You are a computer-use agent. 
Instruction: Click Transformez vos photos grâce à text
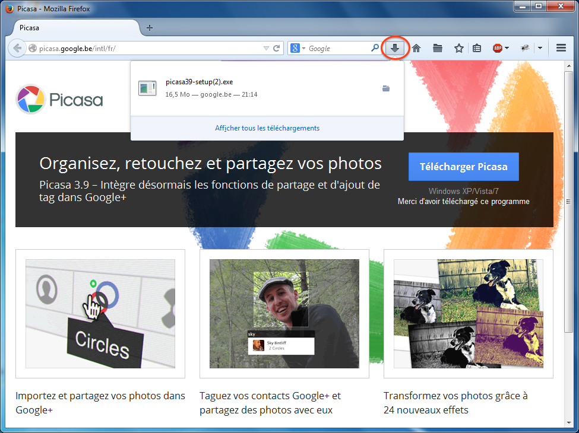click(455, 403)
